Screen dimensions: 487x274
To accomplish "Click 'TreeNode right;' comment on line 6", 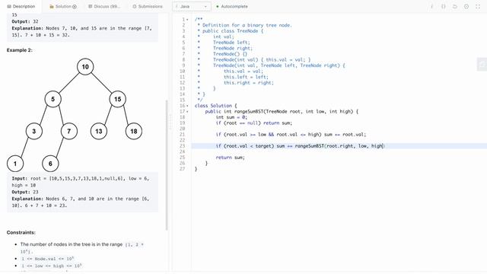I will pyautogui.click(x=233, y=48).
